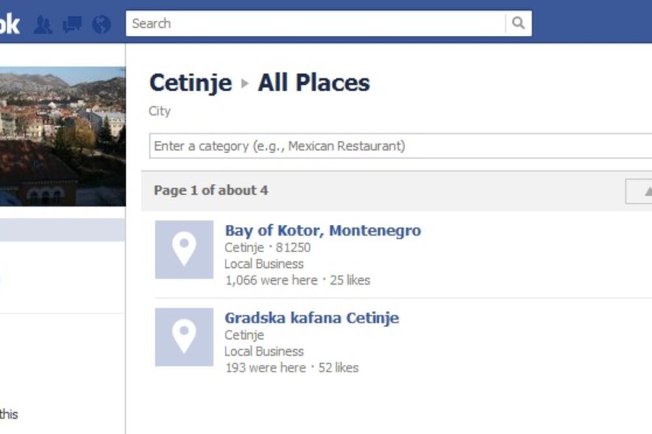Click the breadcrumb chevron after Cetinje
652x434 pixels.
point(244,83)
